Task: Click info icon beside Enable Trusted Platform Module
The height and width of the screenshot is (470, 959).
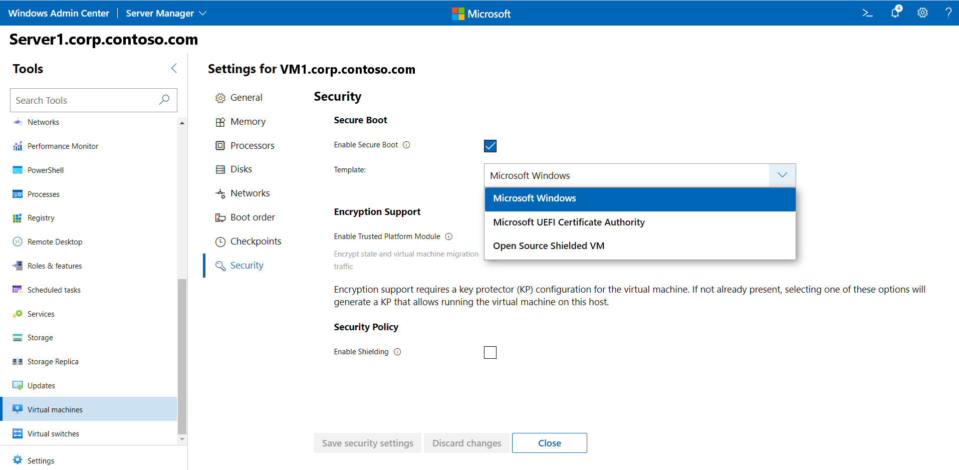Action: (449, 237)
